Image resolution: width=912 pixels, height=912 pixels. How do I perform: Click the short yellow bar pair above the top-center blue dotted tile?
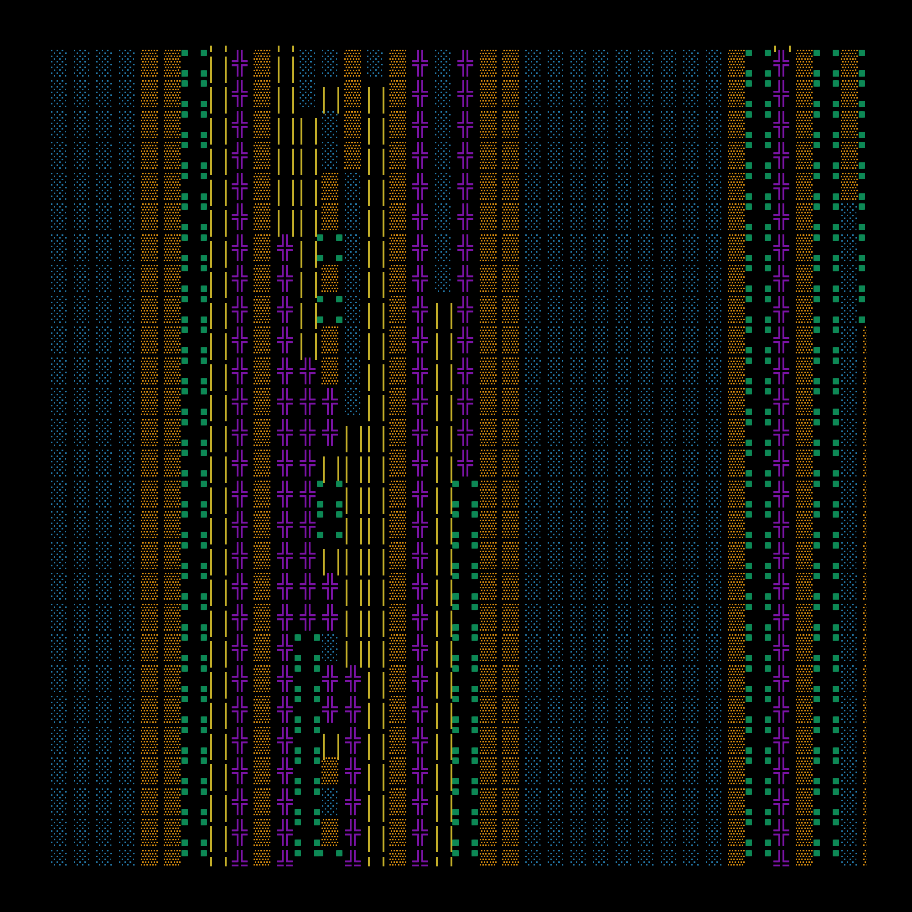click(331, 100)
